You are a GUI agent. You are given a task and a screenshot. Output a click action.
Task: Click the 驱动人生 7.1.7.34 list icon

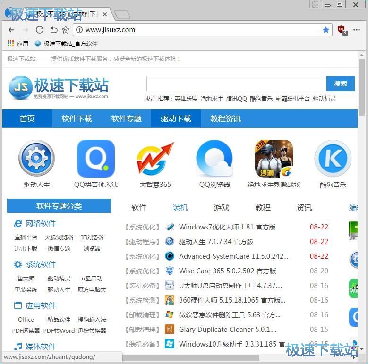(170, 241)
